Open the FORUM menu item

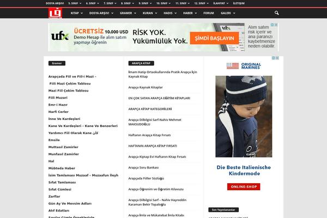pos(209,13)
